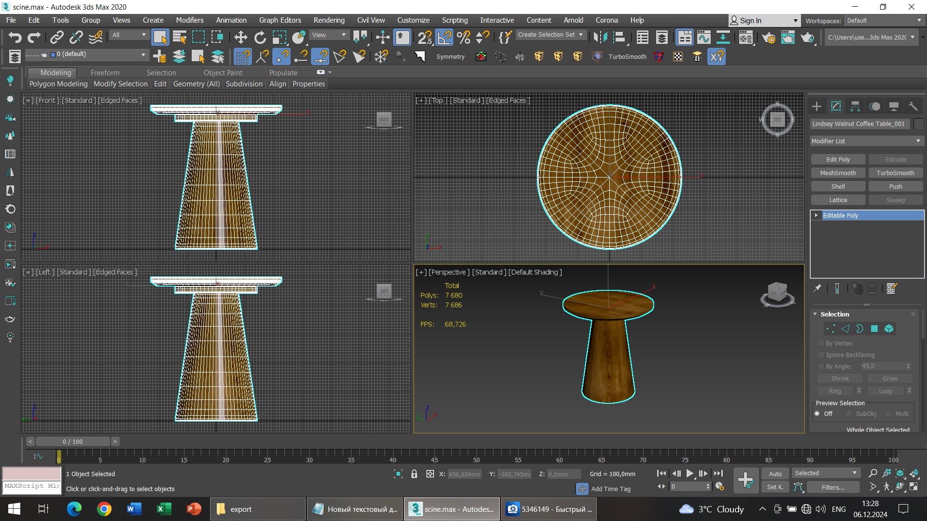The width and height of the screenshot is (927, 521).
Task: Open Render Setup teapot icon
Action: tap(769, 37)
